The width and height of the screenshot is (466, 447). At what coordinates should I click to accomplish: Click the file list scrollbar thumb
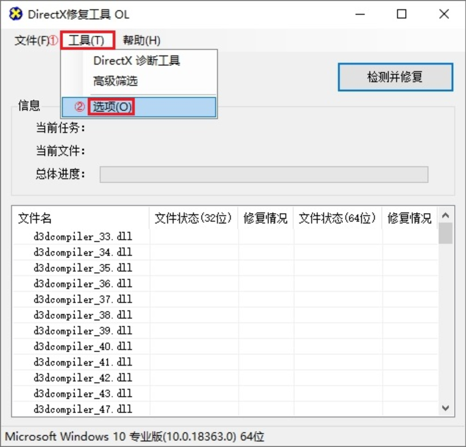(x=446, y=233)
